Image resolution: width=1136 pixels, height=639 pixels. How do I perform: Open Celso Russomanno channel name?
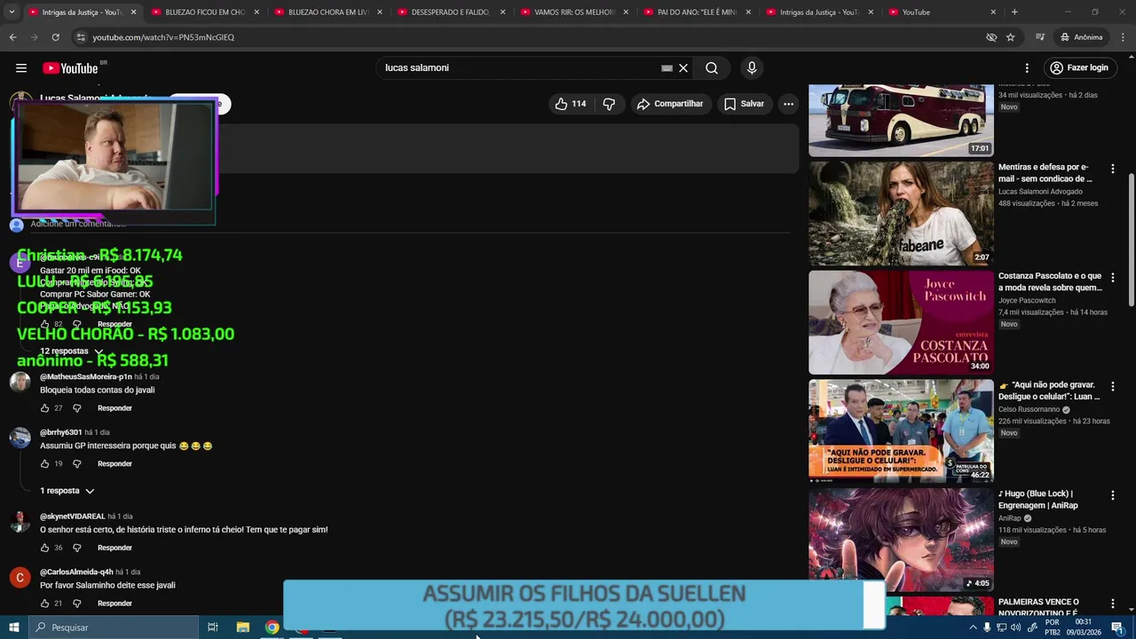click(1029, 410)
